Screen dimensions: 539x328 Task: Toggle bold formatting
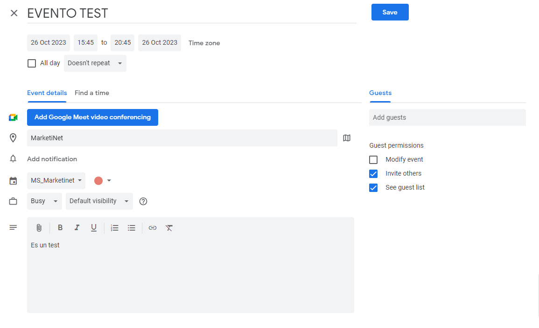60,227
